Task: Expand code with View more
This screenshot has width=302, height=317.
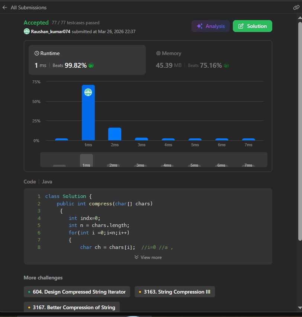Action: tap(148, 257)
